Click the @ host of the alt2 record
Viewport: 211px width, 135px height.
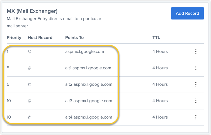pos(29,84)
